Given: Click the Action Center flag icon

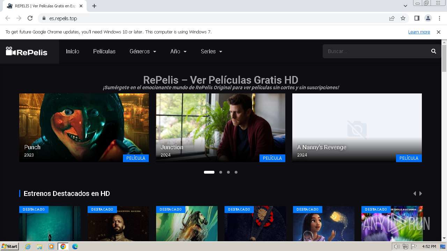Looking at the screenshot, I should tap(414, 246).
